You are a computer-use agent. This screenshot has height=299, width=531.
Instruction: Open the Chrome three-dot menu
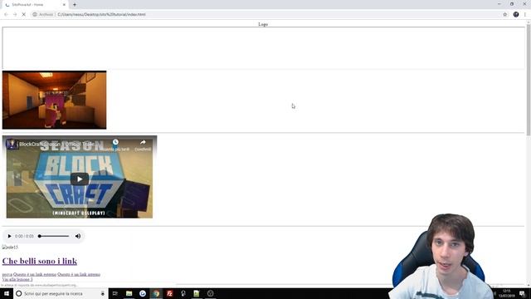tap(525, 15)
